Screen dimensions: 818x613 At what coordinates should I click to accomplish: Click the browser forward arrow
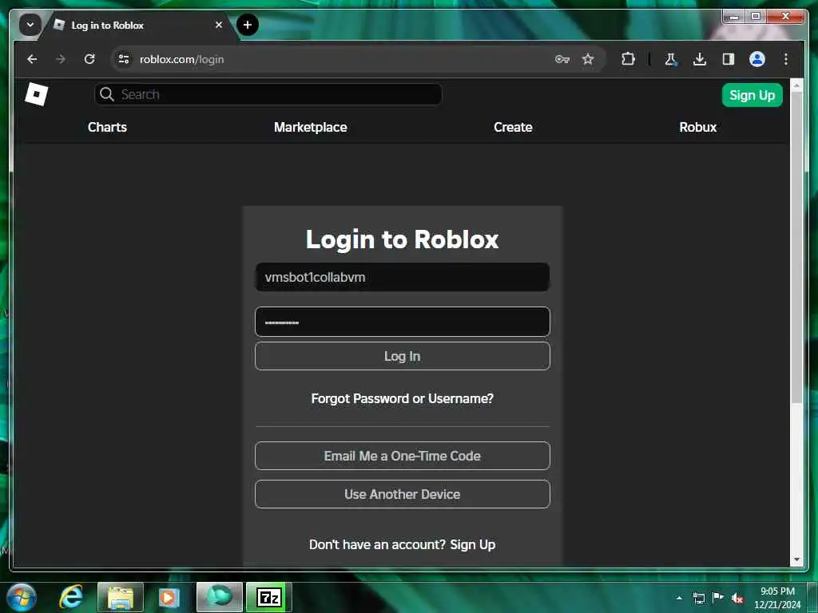tap(61, 59)
